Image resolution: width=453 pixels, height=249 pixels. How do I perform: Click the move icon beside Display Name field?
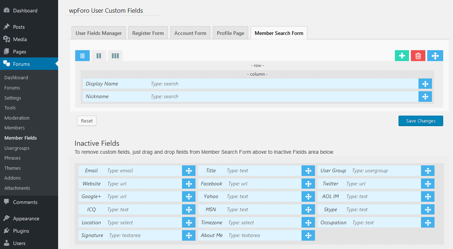click(x=425, y=84)
